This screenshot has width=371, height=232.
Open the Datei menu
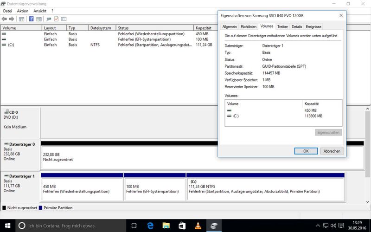tap(7, 11)
